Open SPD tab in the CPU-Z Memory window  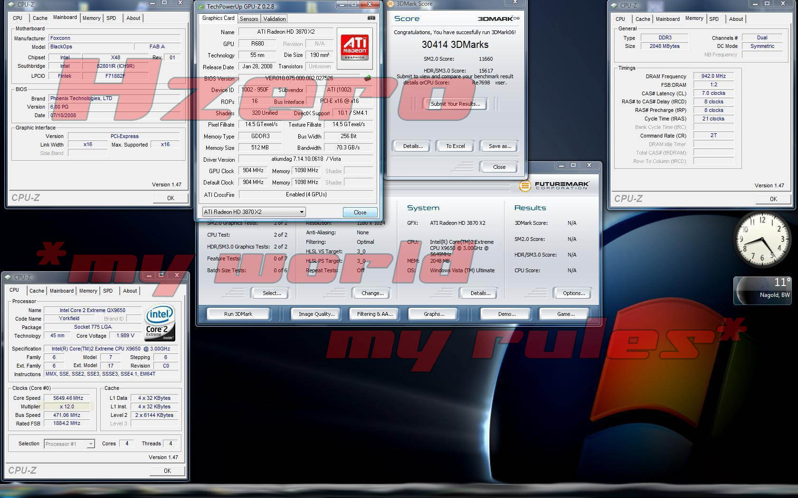tap(714, 19)
